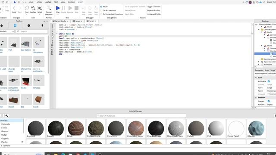Image resolution: width=276 pixels, height=155 pixels.
Task: Open the TEST ribbon tab
Action: pos(56,2)
